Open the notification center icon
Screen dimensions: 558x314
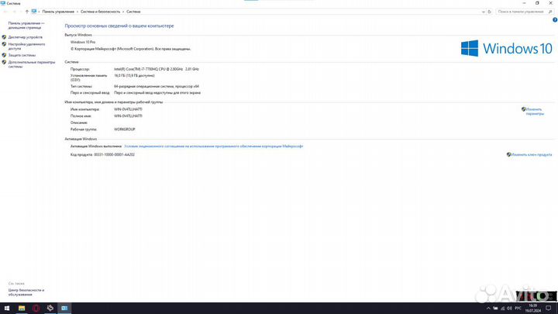point(549,309)
